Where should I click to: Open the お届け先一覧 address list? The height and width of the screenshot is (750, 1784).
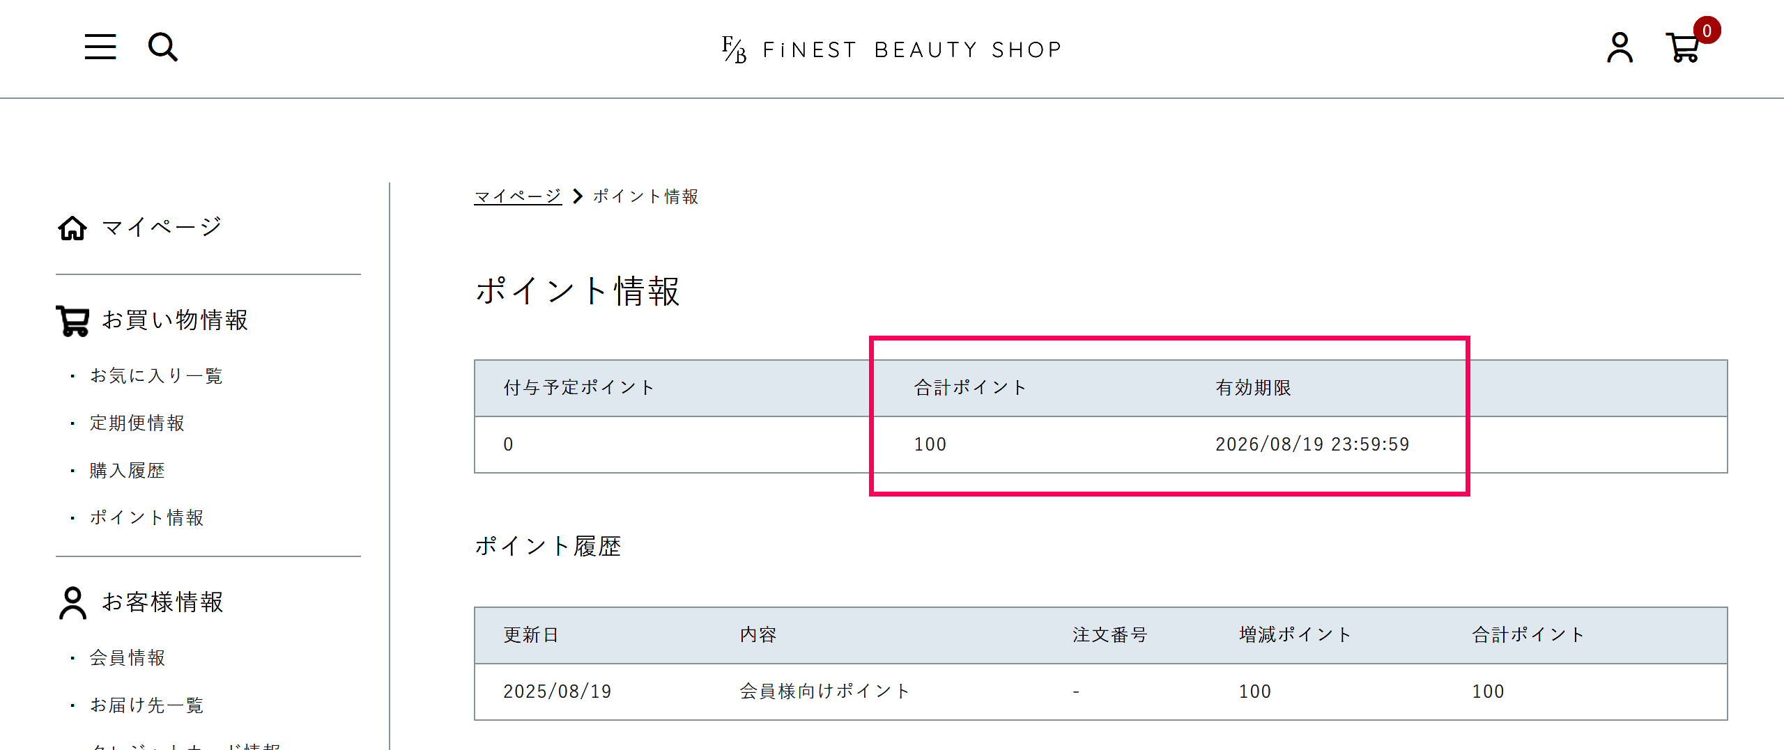[145, 705]
